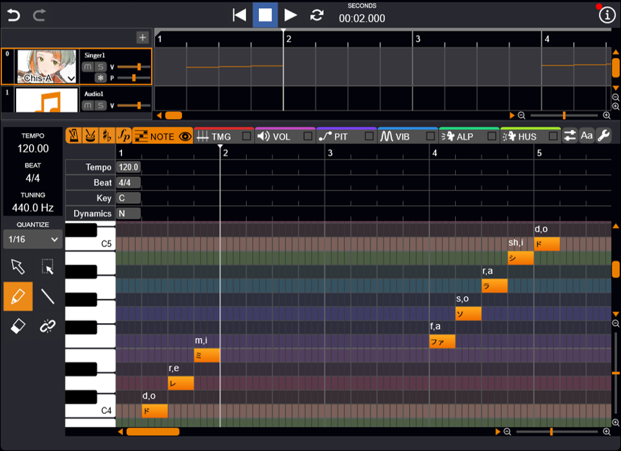Switch to the PIT tab
The image size is (621, 451).
pos(341,137)
